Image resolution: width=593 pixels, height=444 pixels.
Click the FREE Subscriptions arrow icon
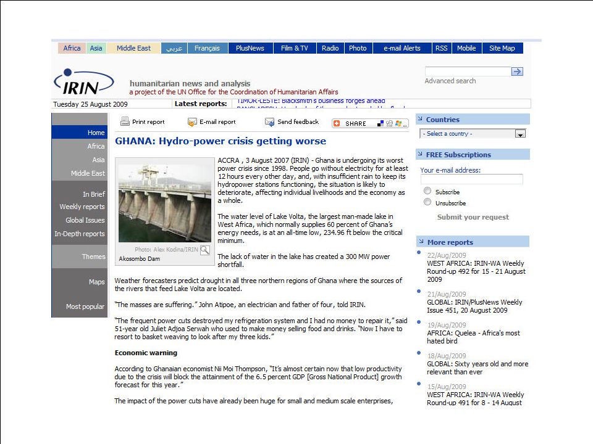[x=420, y=154]
